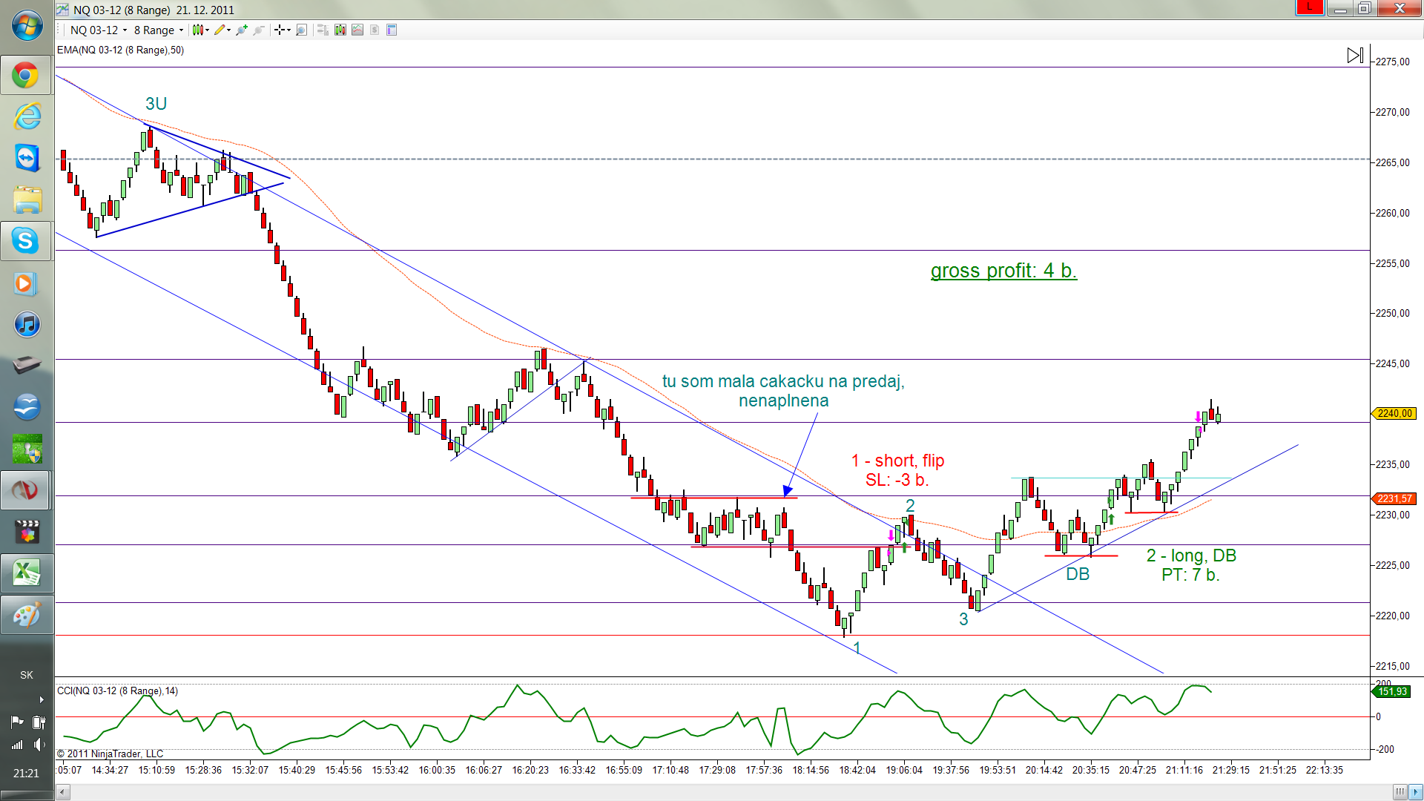The height and width of the screenshot is (801, 1424).
Task: Open the chart style dropdown arrow
Action: [x=208, y=30]
